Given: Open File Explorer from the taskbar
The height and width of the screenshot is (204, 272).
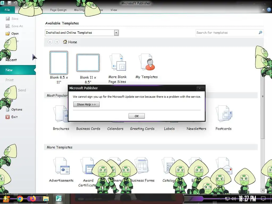Looking at the screenshot, I should click(46, 199).
